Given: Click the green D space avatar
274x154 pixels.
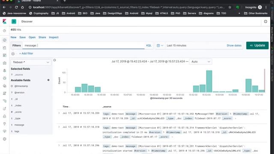Looking at the screenshot, I should (14, 21).
